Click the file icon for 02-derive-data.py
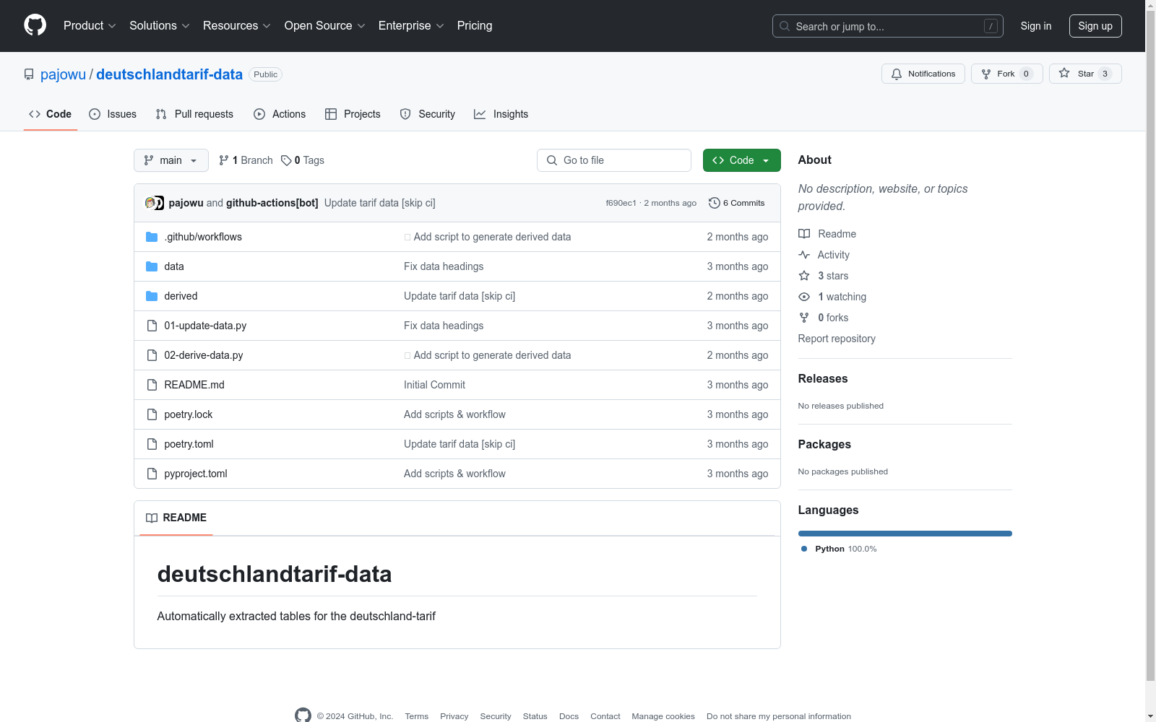This screenshot has width=1156, height=722. (x=152, y=355)
